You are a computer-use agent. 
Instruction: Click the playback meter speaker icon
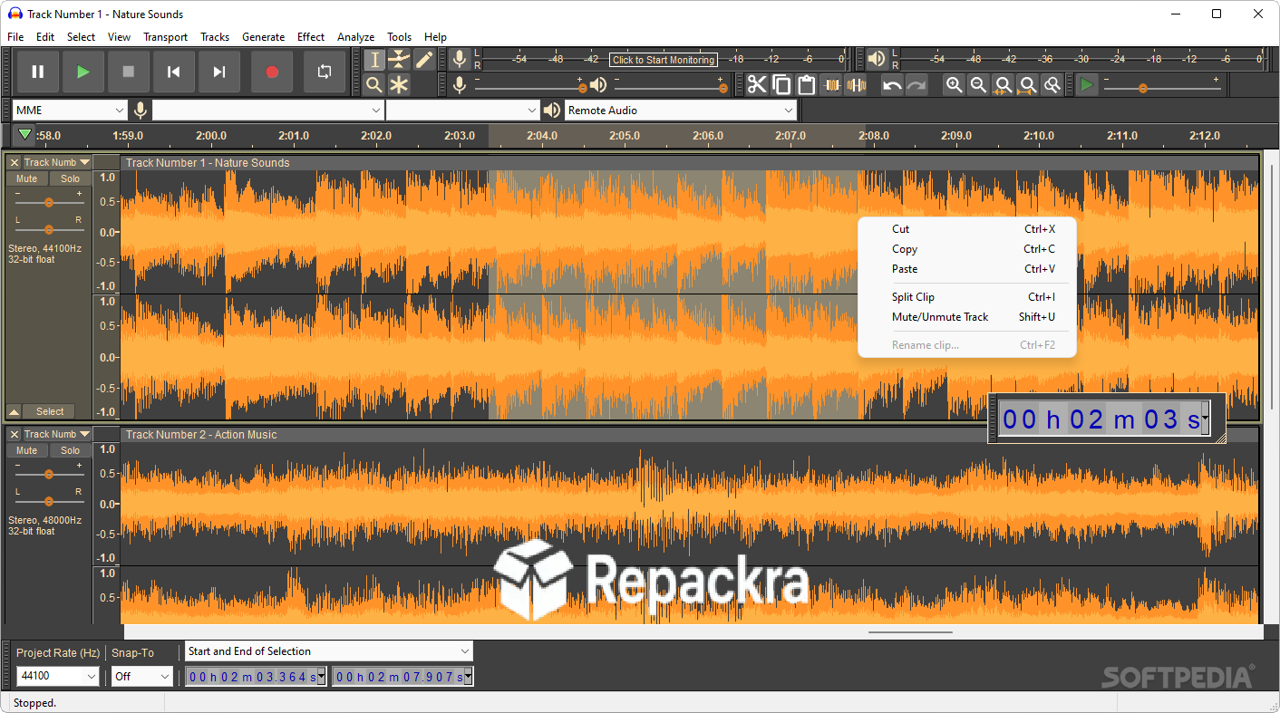click(877, 60)
